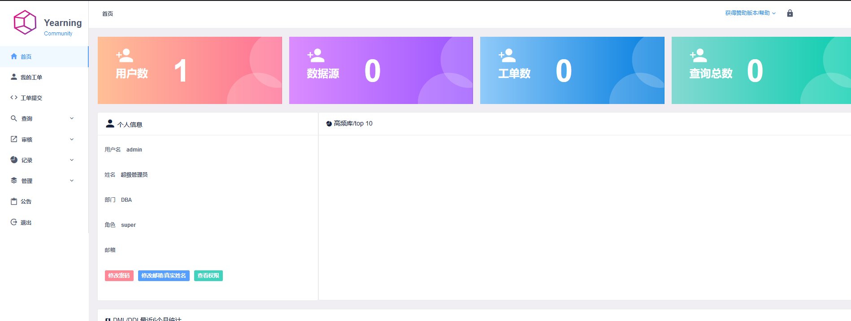The height and width of the screenshot is (321, 851).
Task: Expand the 记录 submenu chevron
Action: coord(72,160)
